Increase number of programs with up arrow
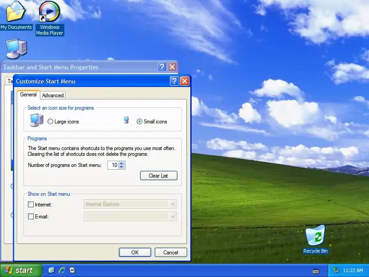The height and width of the screenshot is (277, 369). tap(121, 163)
